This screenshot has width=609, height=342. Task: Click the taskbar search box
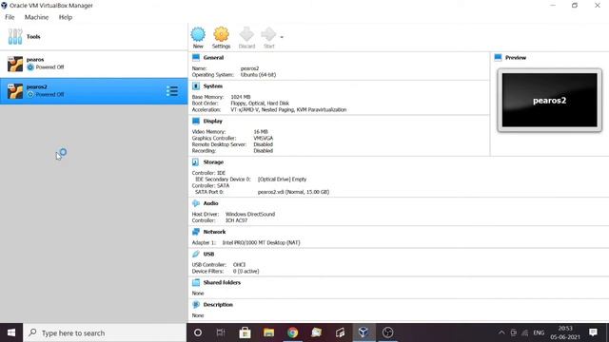pyautogui.click(x=105, y=332)
